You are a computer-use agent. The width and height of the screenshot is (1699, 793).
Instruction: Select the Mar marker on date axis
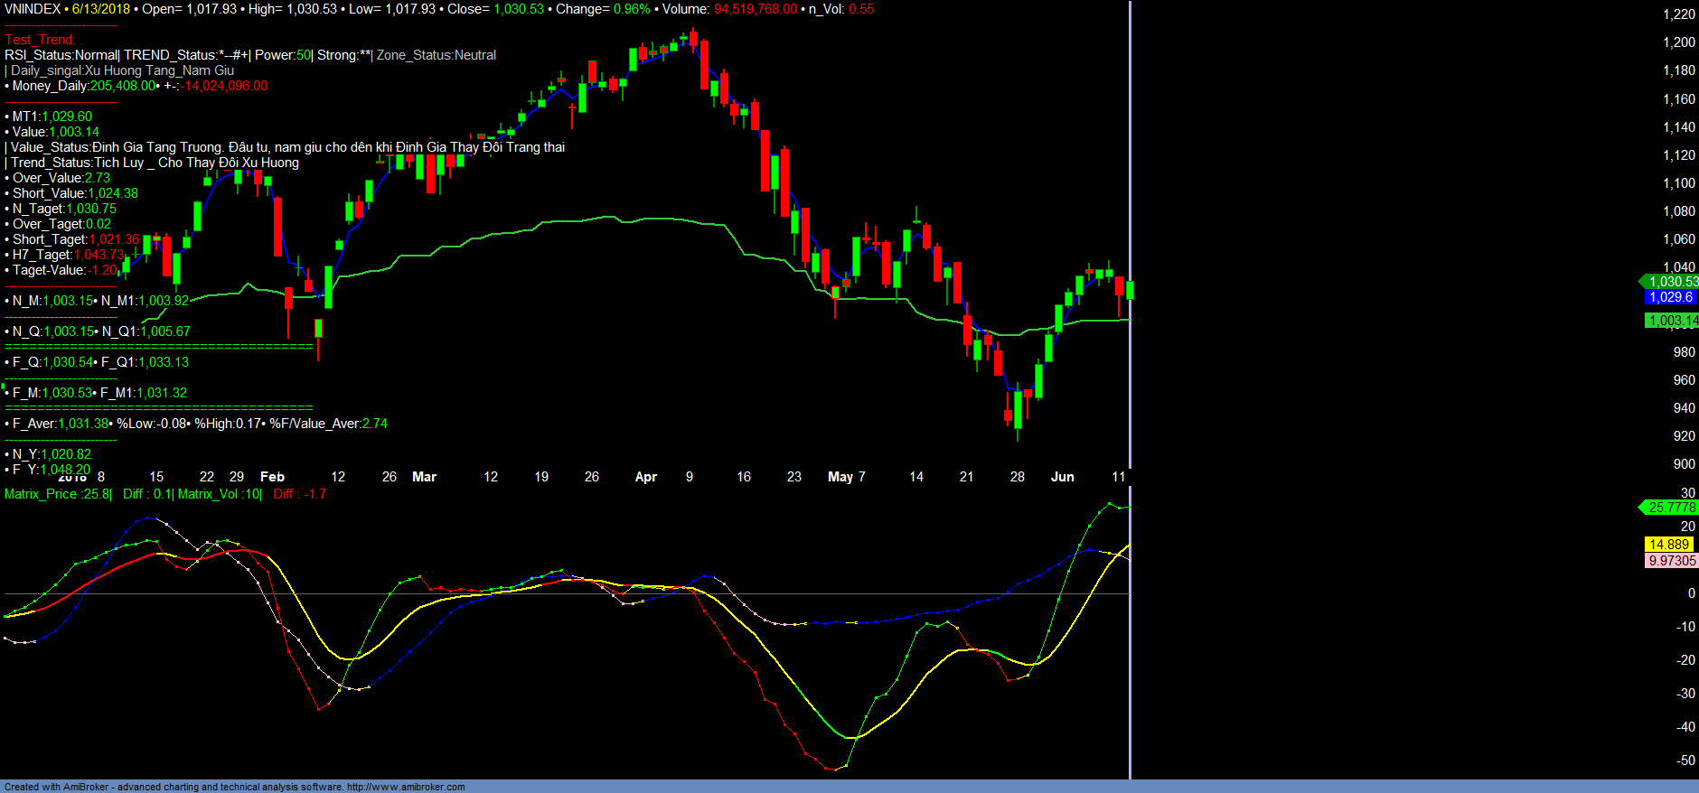click(x=424, y=477)
